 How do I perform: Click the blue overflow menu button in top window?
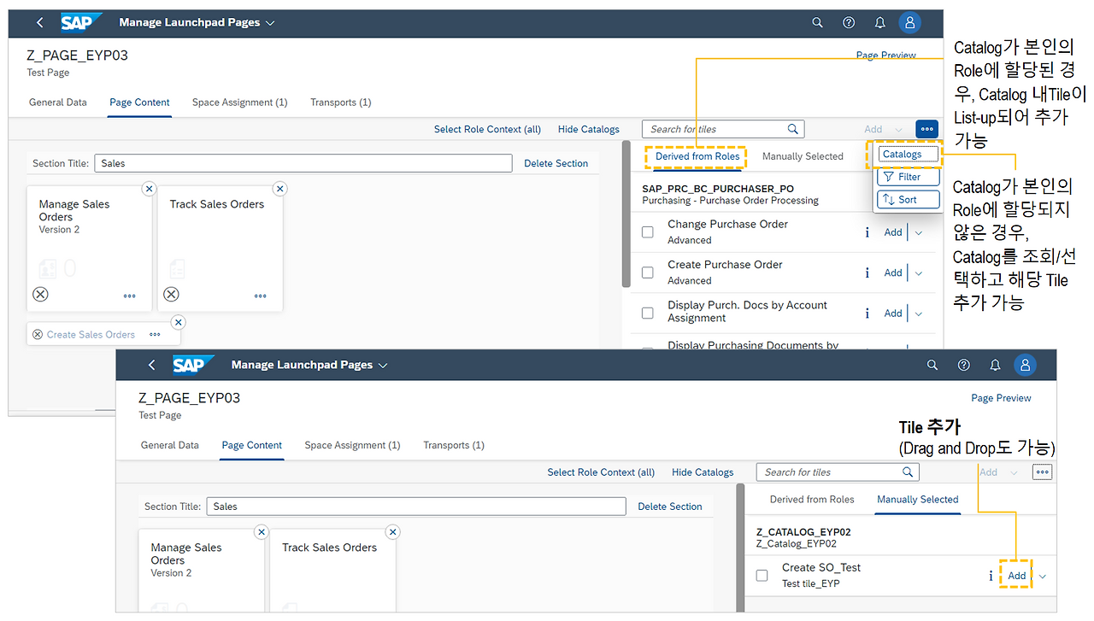pyautogui.click(x=926, y=129)
